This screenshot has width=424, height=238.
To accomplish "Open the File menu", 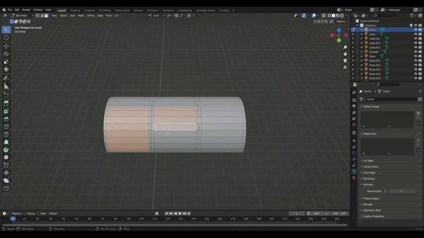I will (x=10, y=10).
